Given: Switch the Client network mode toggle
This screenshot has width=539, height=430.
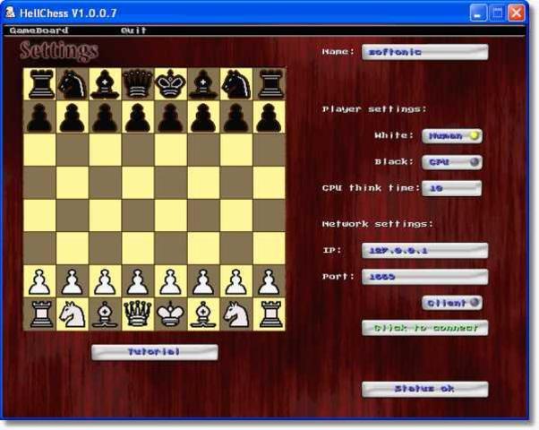Looking at the screenshot, I should [451, 303].
